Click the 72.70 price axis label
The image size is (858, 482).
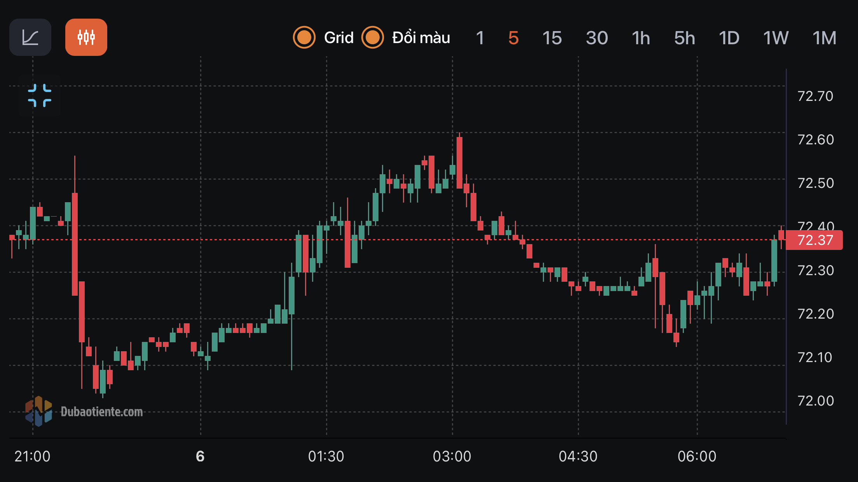pos(815,96)
